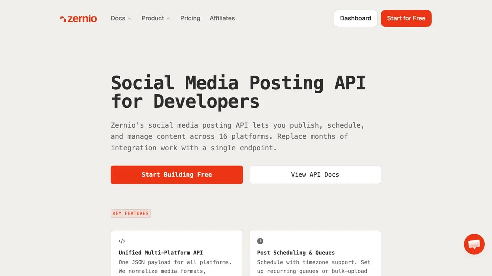The image size is (492, 276).
Task: Expand the Docs dropdown menu
Action: 121,18
